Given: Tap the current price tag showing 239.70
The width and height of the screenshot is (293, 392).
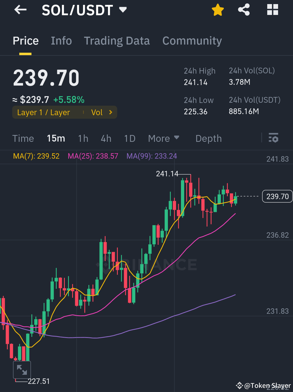Looking at the screenshot, I should coord(277,196).
